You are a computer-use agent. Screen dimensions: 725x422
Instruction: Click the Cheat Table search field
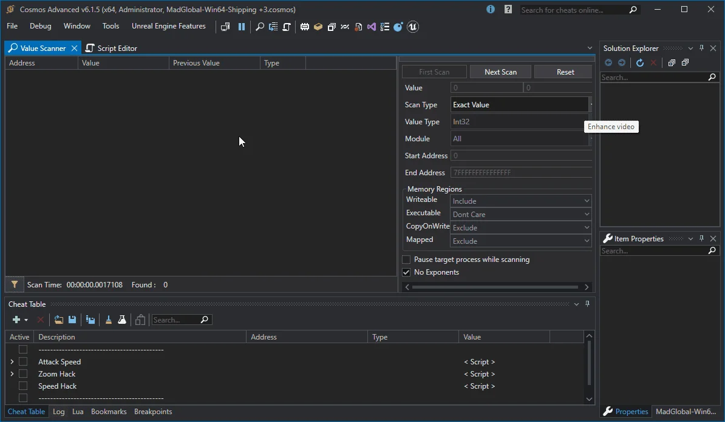(182, 320)
